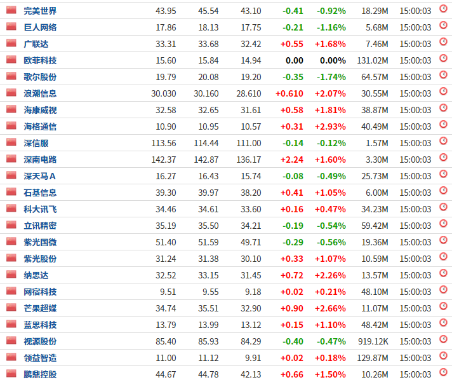
Task: Open the 深南电路 stock link
Action: point(40,160)
